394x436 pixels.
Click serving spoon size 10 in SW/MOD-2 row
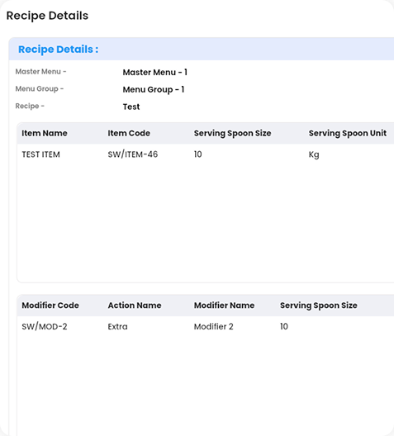284,326
